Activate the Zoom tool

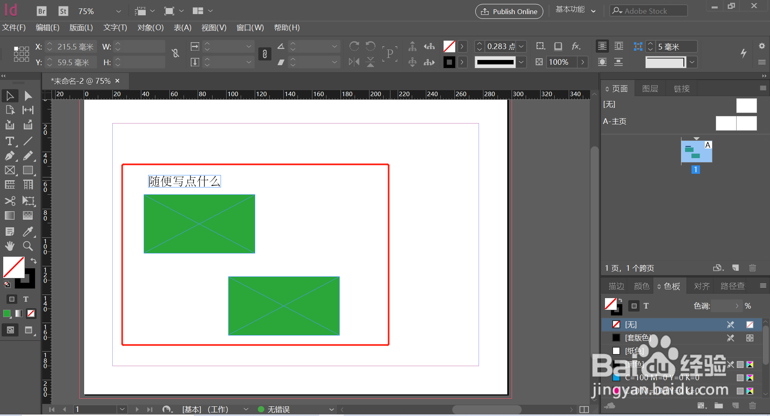coord(28,246)
